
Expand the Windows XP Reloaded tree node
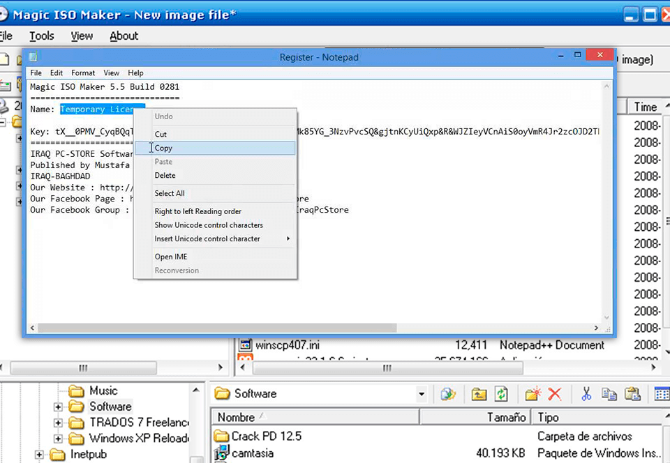(x=58, y=439)
